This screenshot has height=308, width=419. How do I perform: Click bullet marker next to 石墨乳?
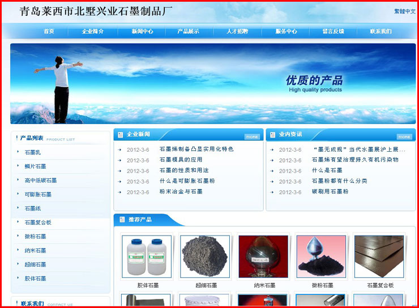pyautogui.click(x=18, y=152)
